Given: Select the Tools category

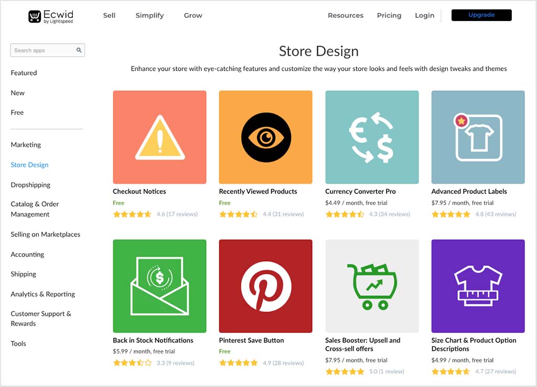Looking at the screenshot, I should 18,343.
